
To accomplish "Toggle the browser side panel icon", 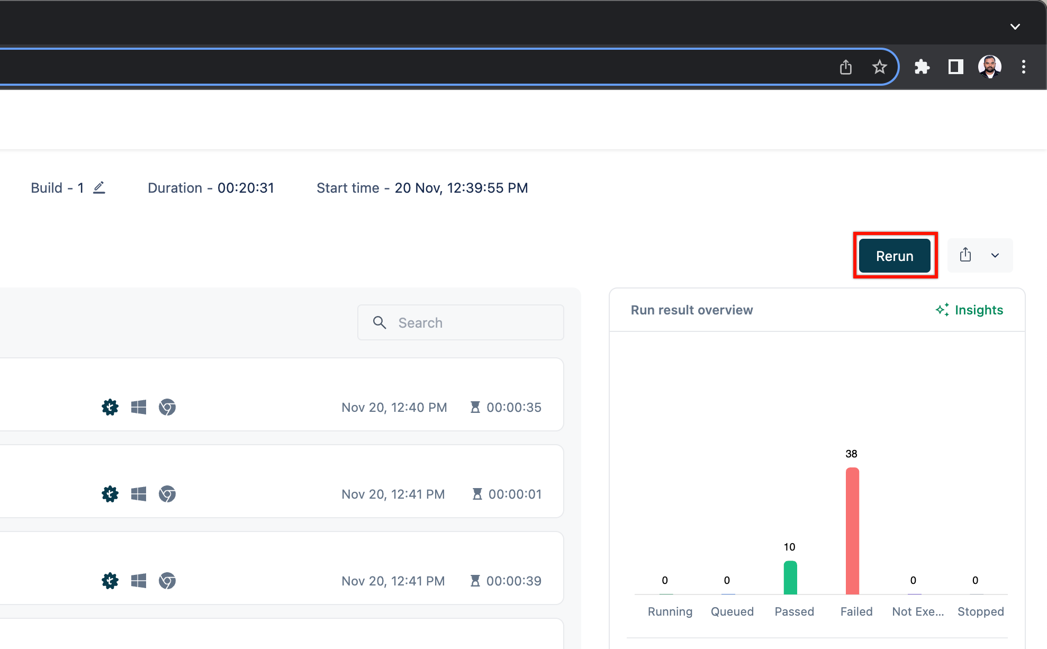I will 955,67.
